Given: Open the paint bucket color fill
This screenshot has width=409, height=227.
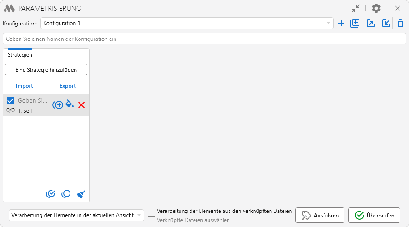Looking at the screenshot, I should pos(70,104).
